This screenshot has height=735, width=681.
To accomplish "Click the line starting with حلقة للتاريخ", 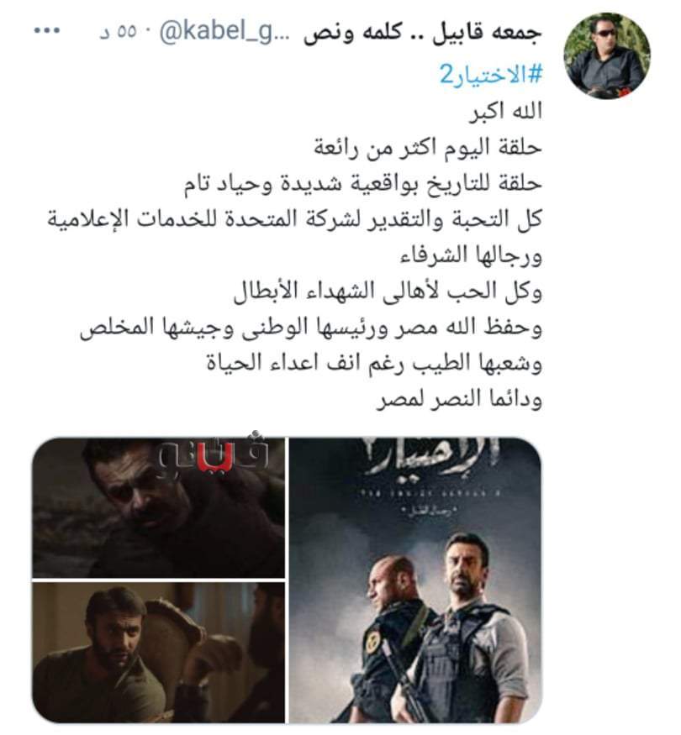I will point(363,183).
